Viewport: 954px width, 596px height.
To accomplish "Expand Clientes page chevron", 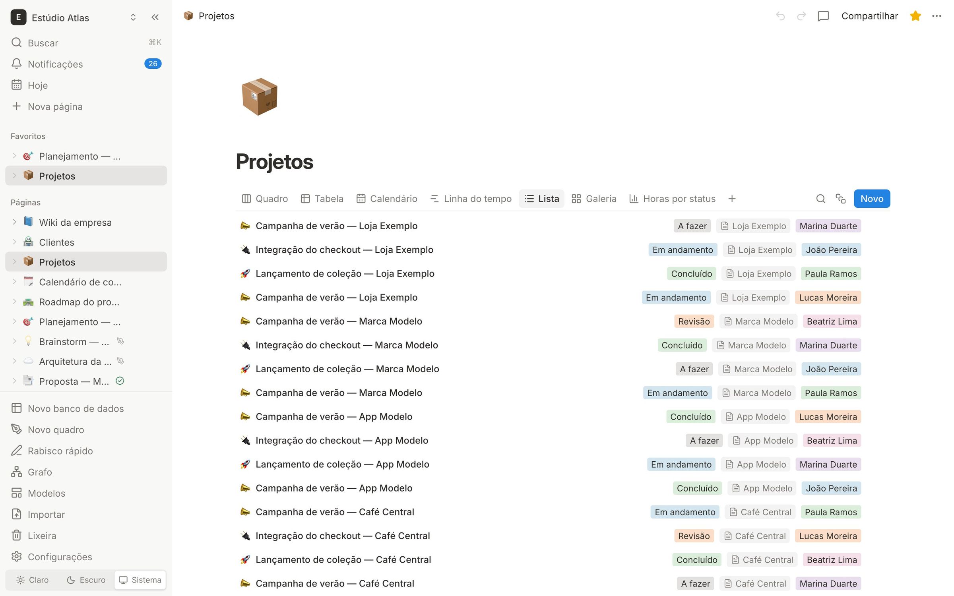I will [14, 242].
